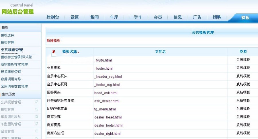Close 留言管理 history entry
258x139 pixels.
pyautogui.click(x=37, y=131)
